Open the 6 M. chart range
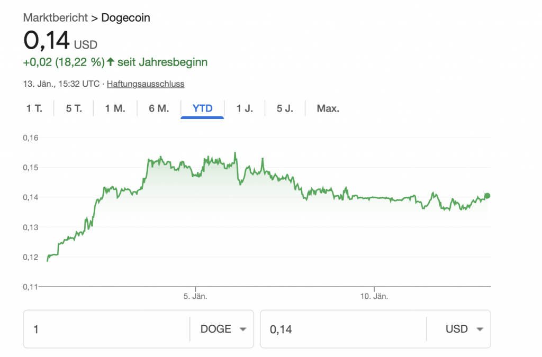Screen dimensions: 542x357 click(x=159, y=108)
